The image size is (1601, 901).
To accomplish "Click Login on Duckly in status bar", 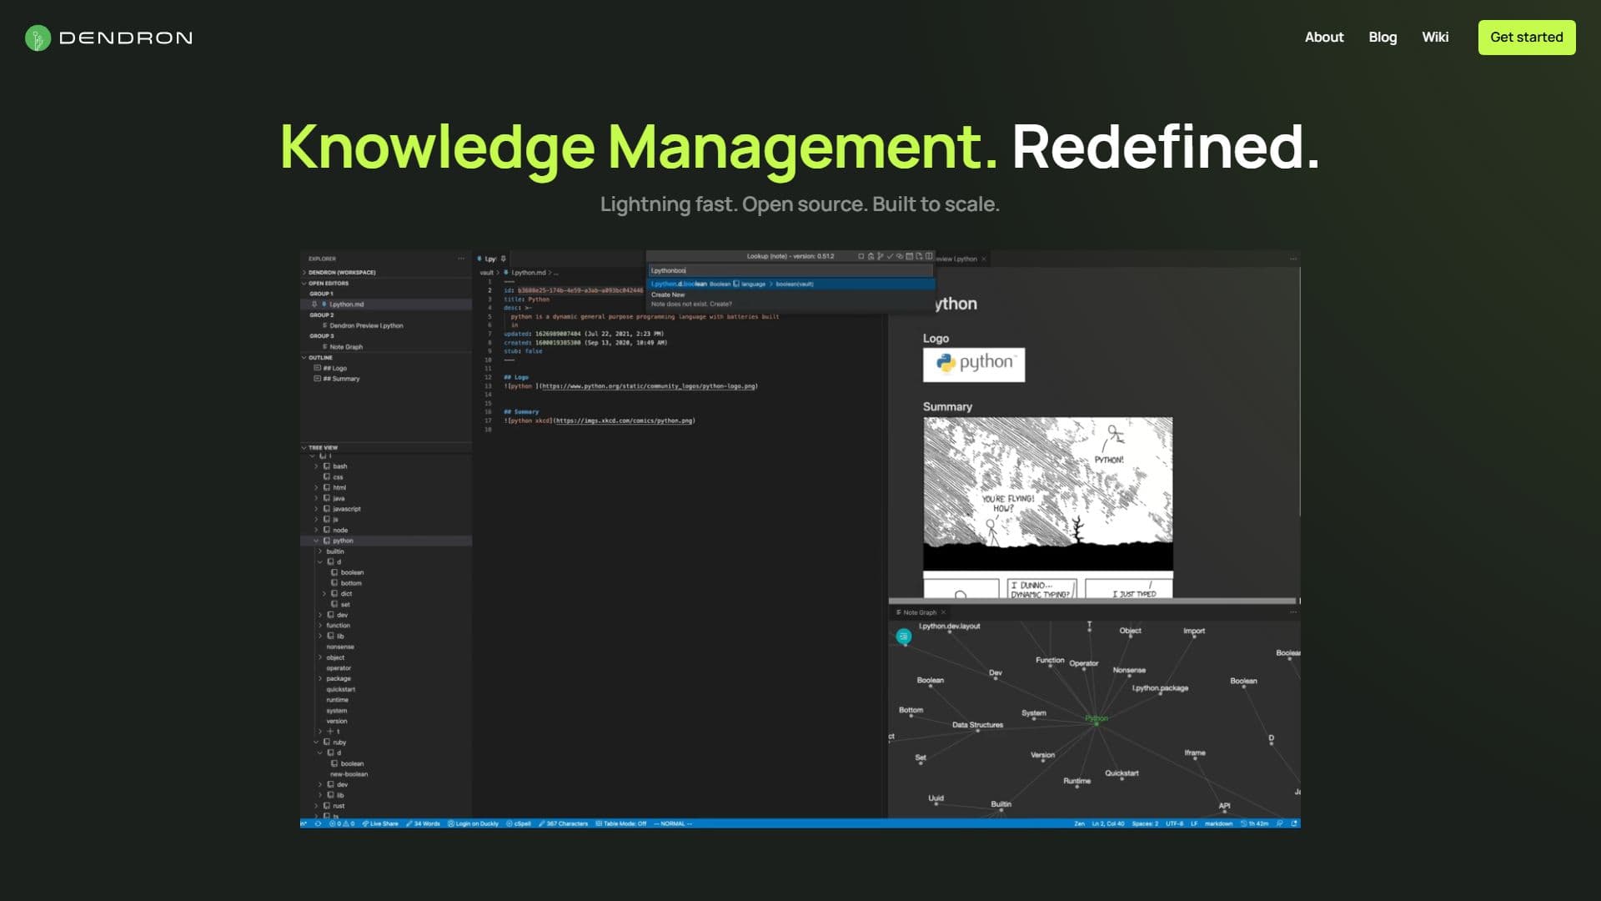I will 473,823.
